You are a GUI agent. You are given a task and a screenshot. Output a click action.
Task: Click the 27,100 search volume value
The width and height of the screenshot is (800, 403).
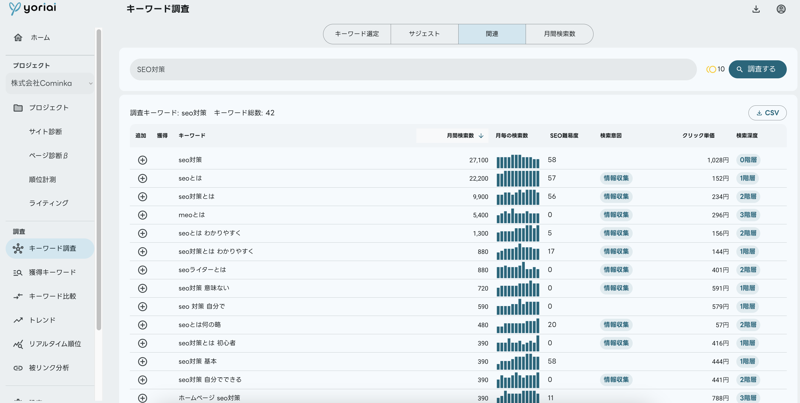click(479, 160)
